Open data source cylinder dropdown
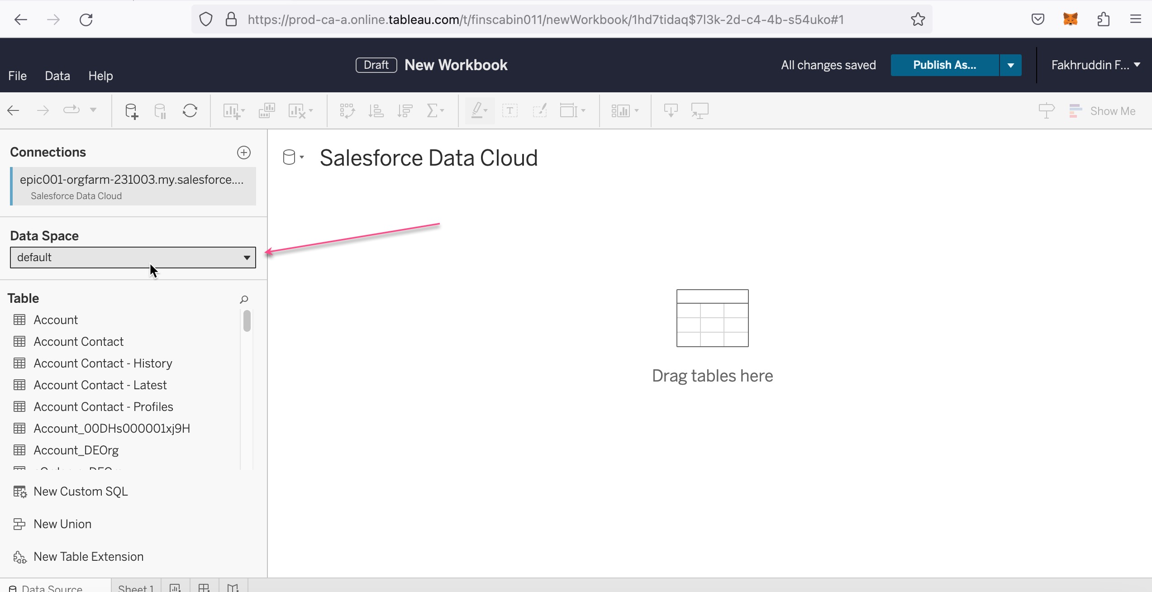The width and height of the screenshot is (1152, 592). pos(293,158)
